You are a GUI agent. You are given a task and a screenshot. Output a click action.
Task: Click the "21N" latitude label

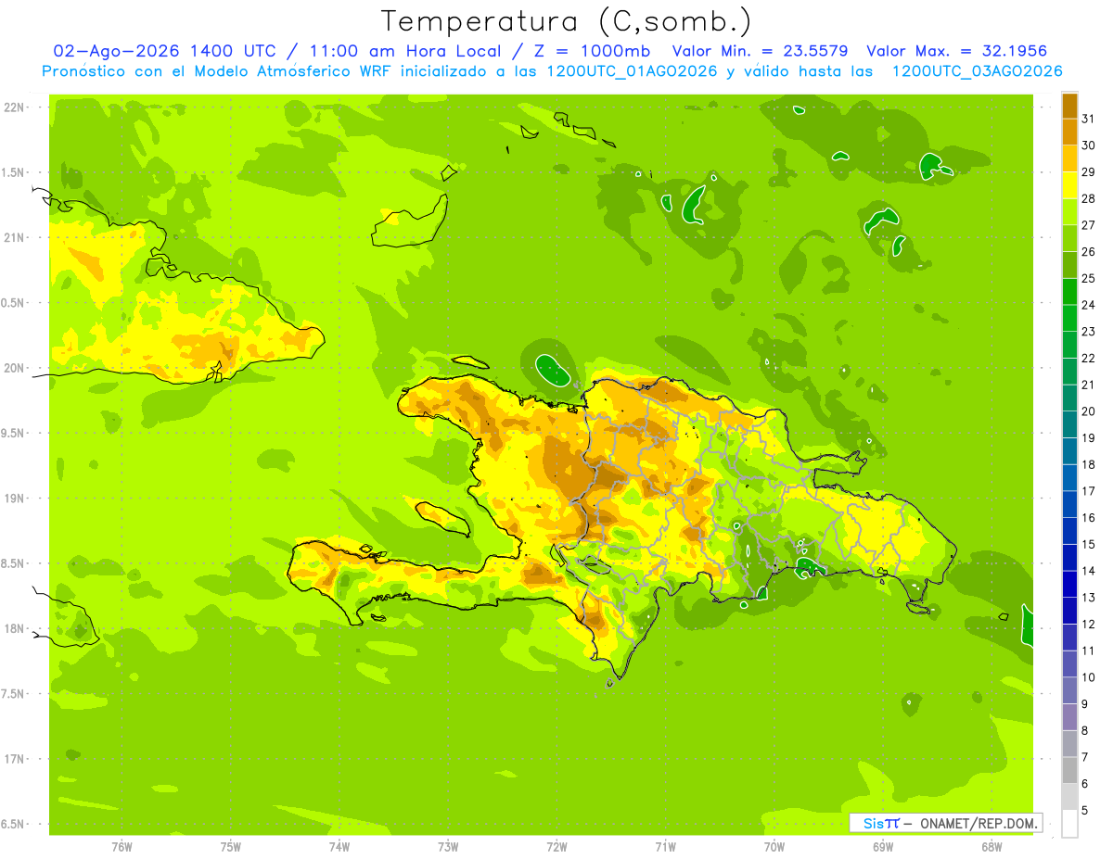pos(13,237)
